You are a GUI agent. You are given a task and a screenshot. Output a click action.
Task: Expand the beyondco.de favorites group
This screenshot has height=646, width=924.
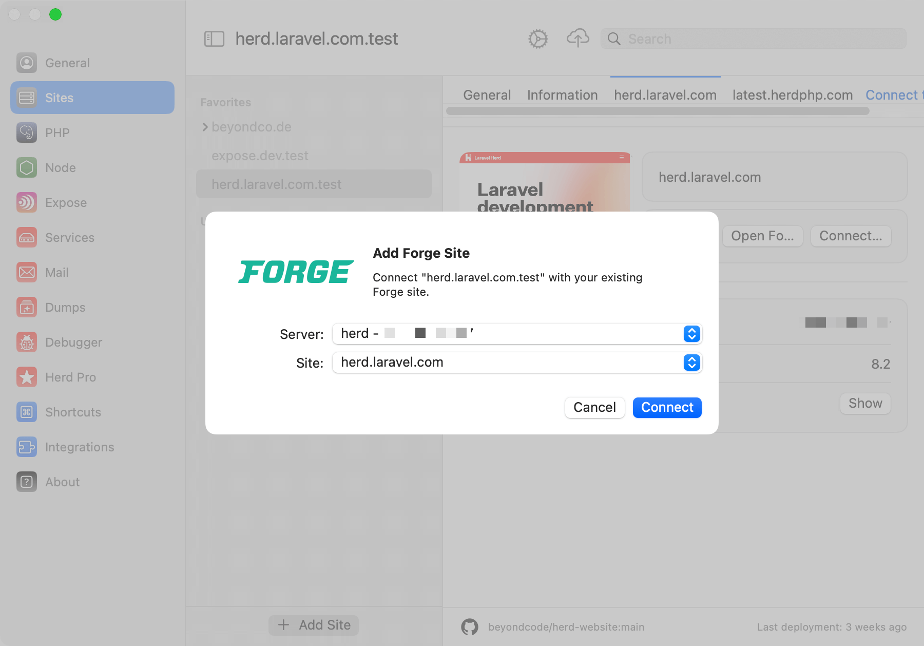pos(205,127)
